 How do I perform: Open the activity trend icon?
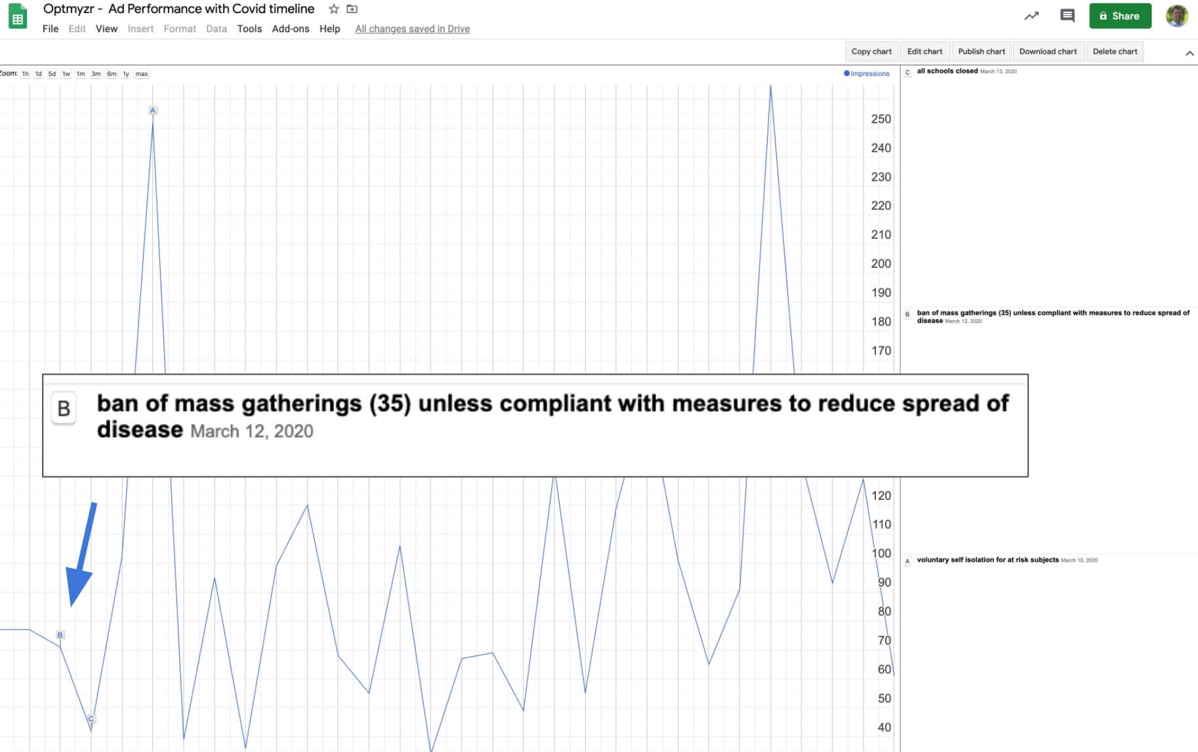coord(1031,16)
